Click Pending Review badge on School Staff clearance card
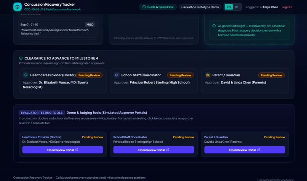Screen dimensions: 307x181 pyautogui.click(x=180, y=75)
